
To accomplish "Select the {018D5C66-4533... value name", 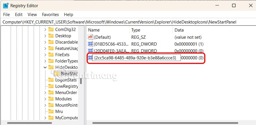I will coord(111,44).
